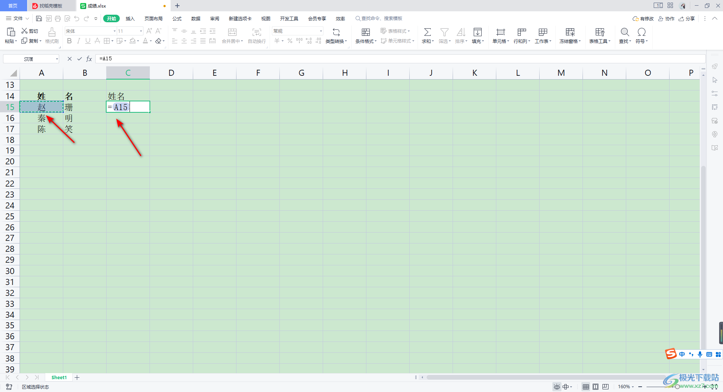
Task: Open the Formulas (公式) tab
Action: coord(177,18)
